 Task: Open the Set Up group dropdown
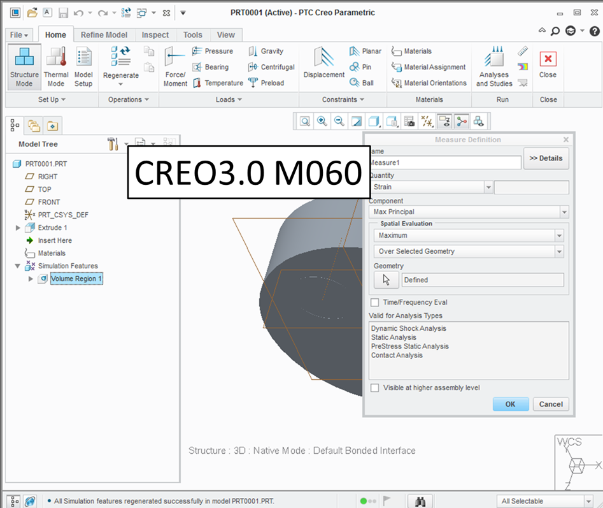(x=52, y=99)
